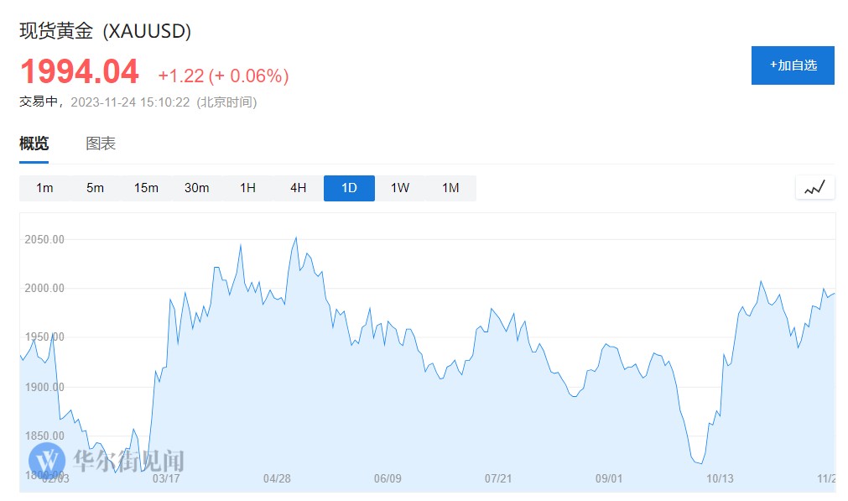Click the 10/13 date axis label
This screenshot has width=848, height=501.
click(x=721, y=478)
